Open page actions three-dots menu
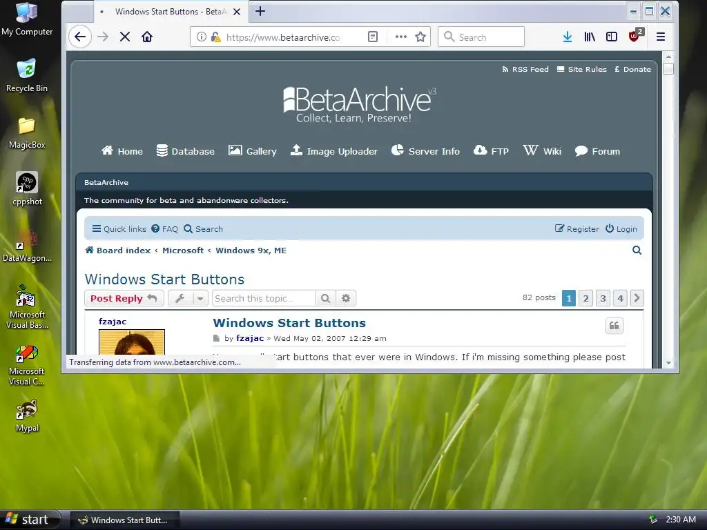707x530 pixels. 401,37
